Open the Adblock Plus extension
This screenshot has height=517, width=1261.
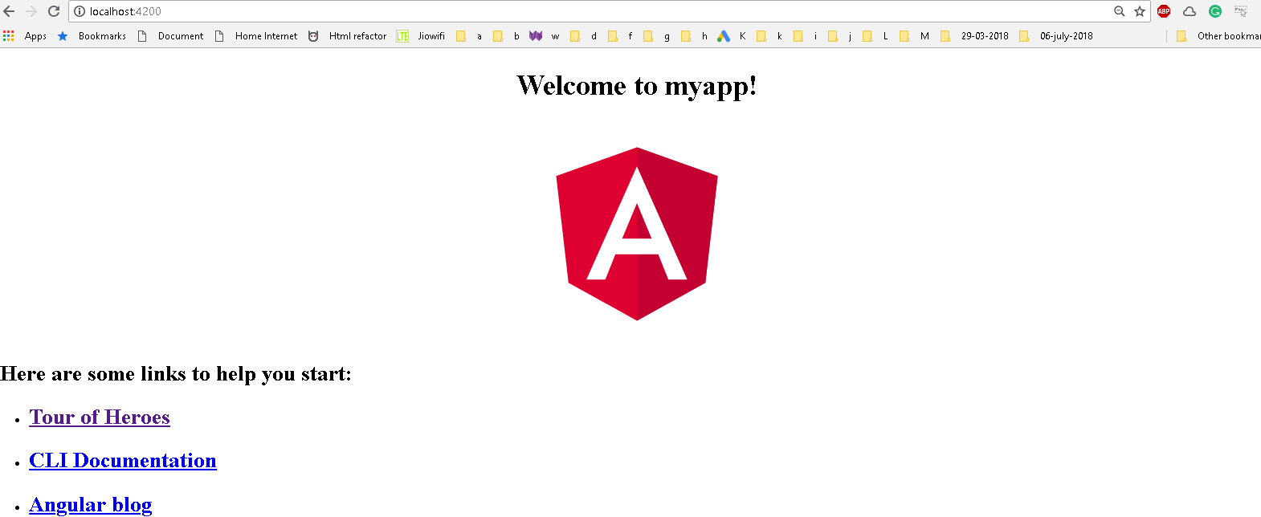[x=1164, y=11]
